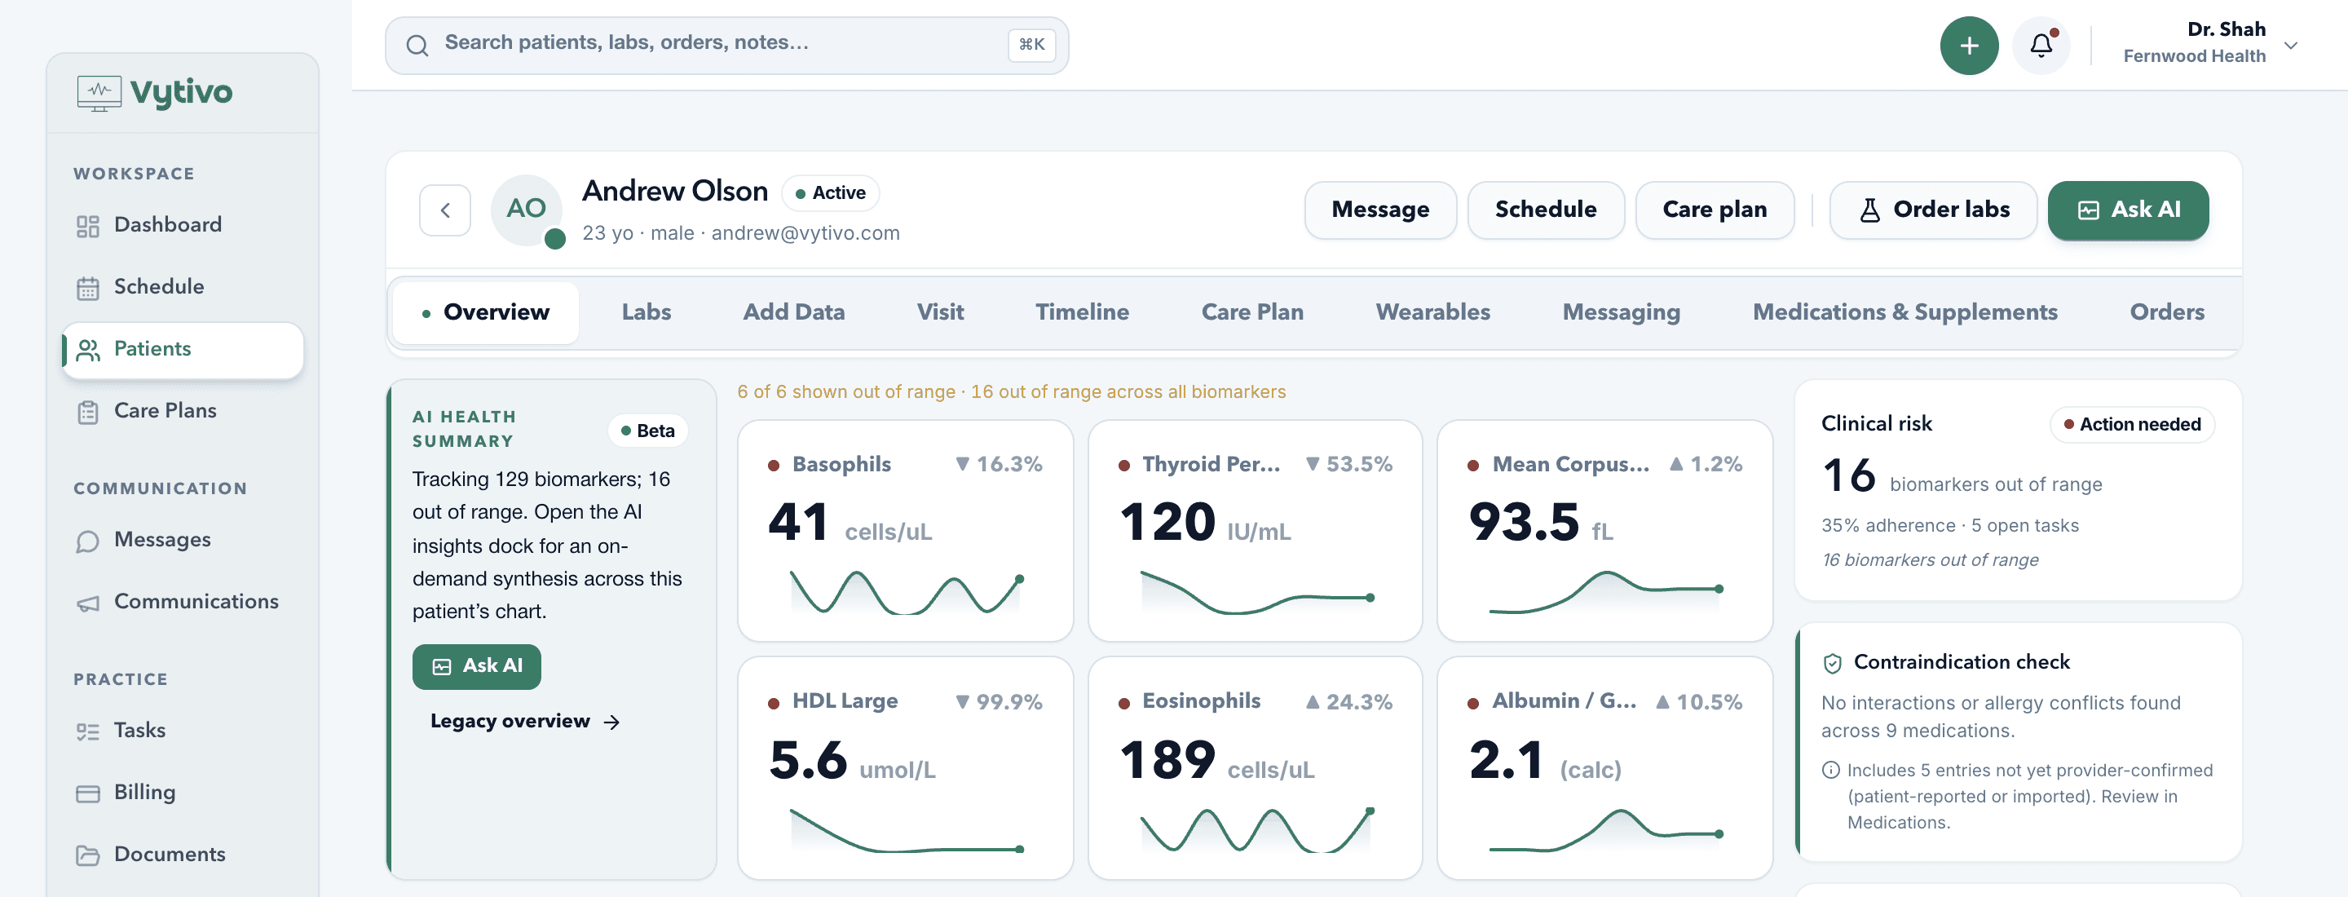Click the ⌘K shortcut badge

(x=1032, y=45)
